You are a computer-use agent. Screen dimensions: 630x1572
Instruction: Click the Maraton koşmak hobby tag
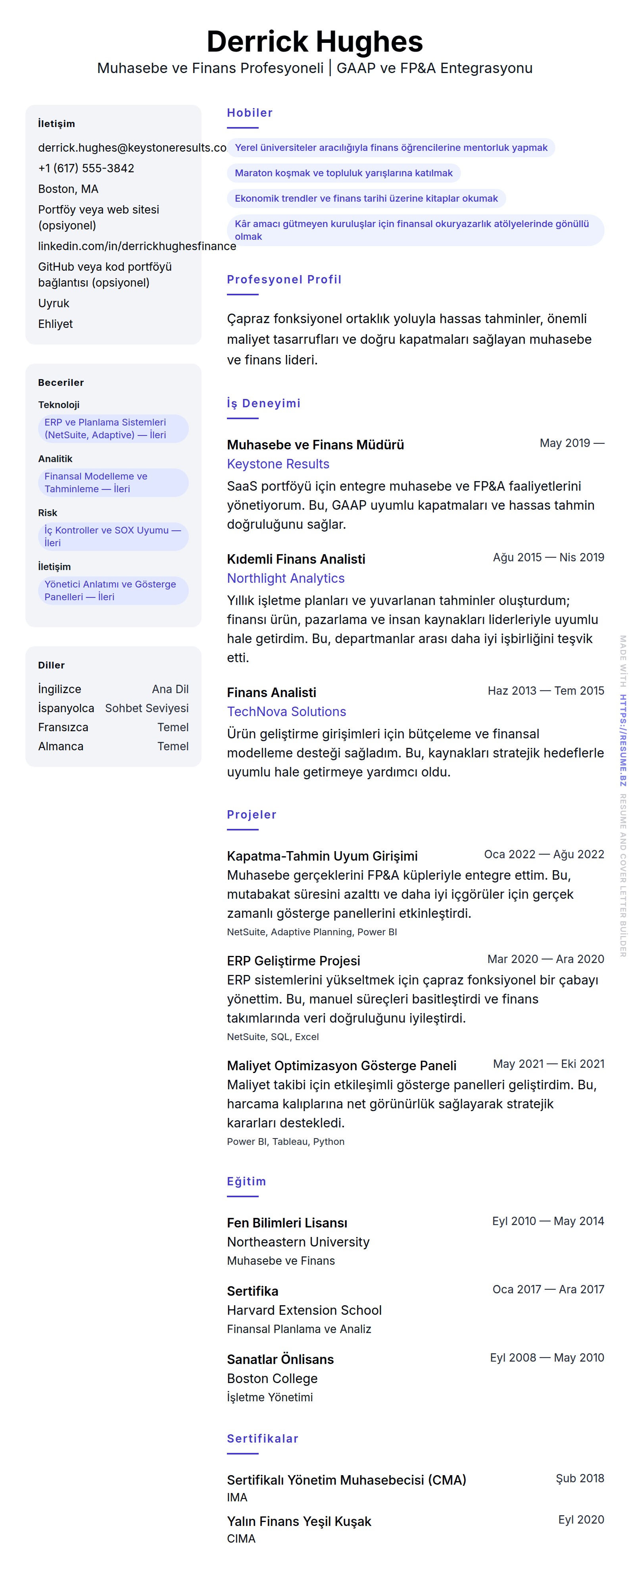pos(343,173)
